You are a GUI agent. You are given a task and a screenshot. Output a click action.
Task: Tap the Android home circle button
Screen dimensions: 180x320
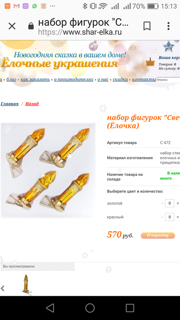[x=90, y=308]
